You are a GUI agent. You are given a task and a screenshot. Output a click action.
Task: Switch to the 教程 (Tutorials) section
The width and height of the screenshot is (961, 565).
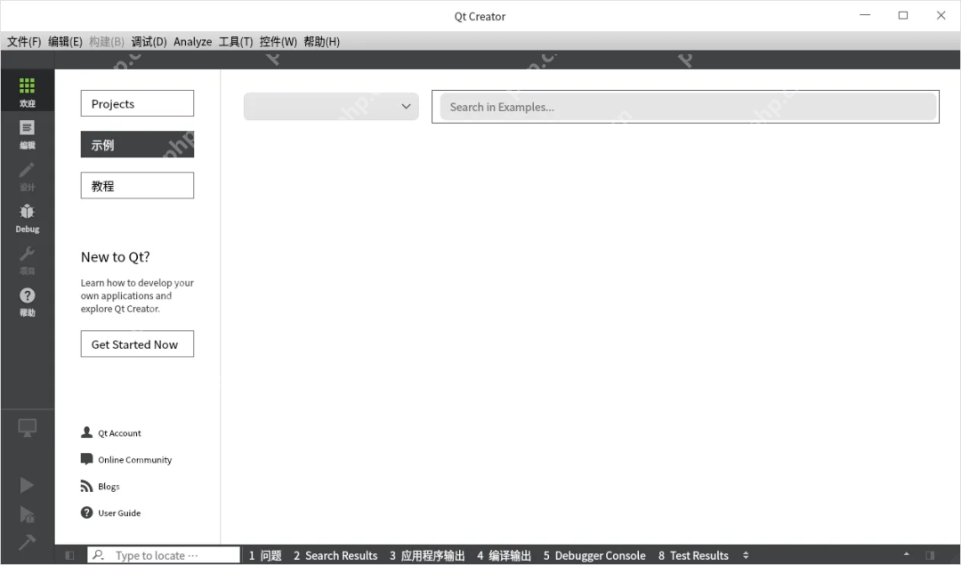point(136,185)
